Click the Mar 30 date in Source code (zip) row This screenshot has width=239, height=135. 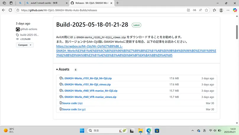coord(210,103)
